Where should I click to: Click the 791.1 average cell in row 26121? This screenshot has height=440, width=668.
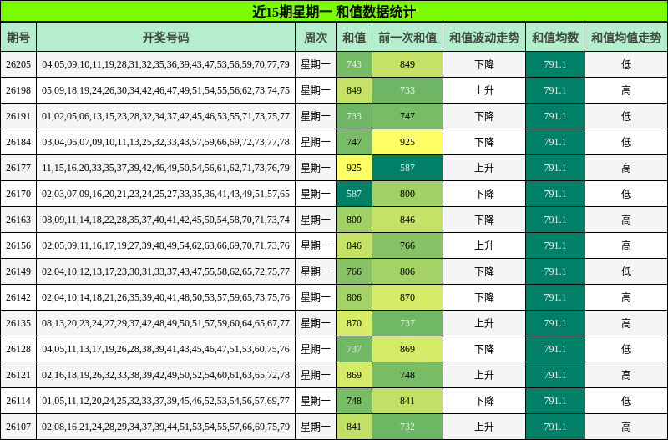pyautogui.click(x=555, y=375)
